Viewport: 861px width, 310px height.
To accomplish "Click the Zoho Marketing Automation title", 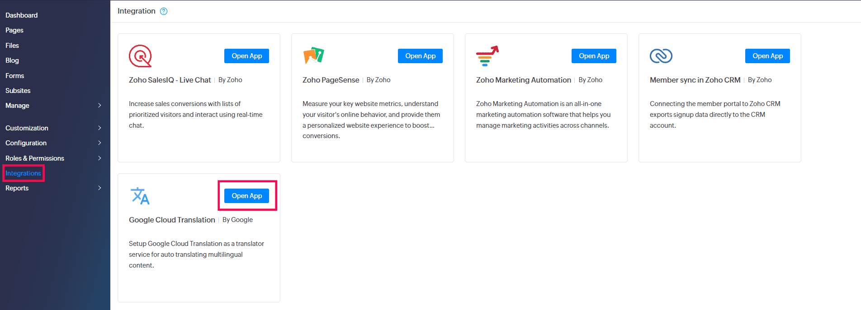I will coord(523,80).
